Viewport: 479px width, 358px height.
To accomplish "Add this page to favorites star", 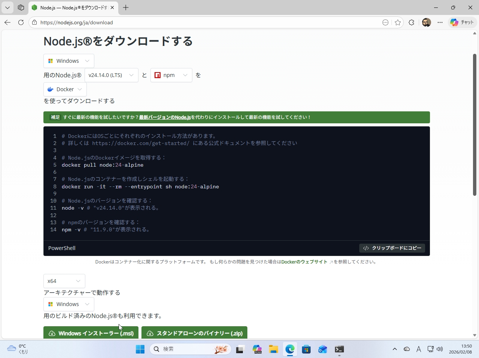I will pyautogui.click(x=398, y=22).
